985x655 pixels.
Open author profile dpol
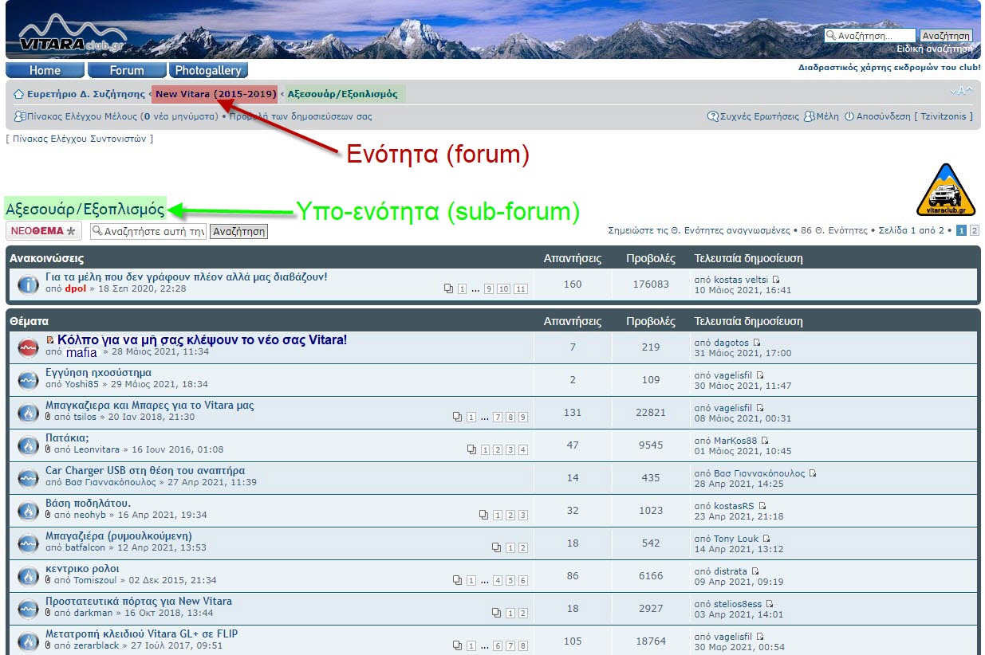pyautogui.click(x=75, y=288)
